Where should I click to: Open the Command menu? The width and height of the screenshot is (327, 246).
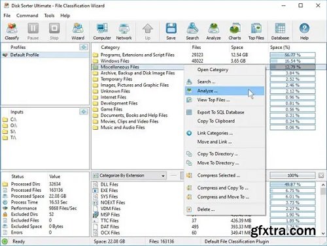tap(27, 16)
